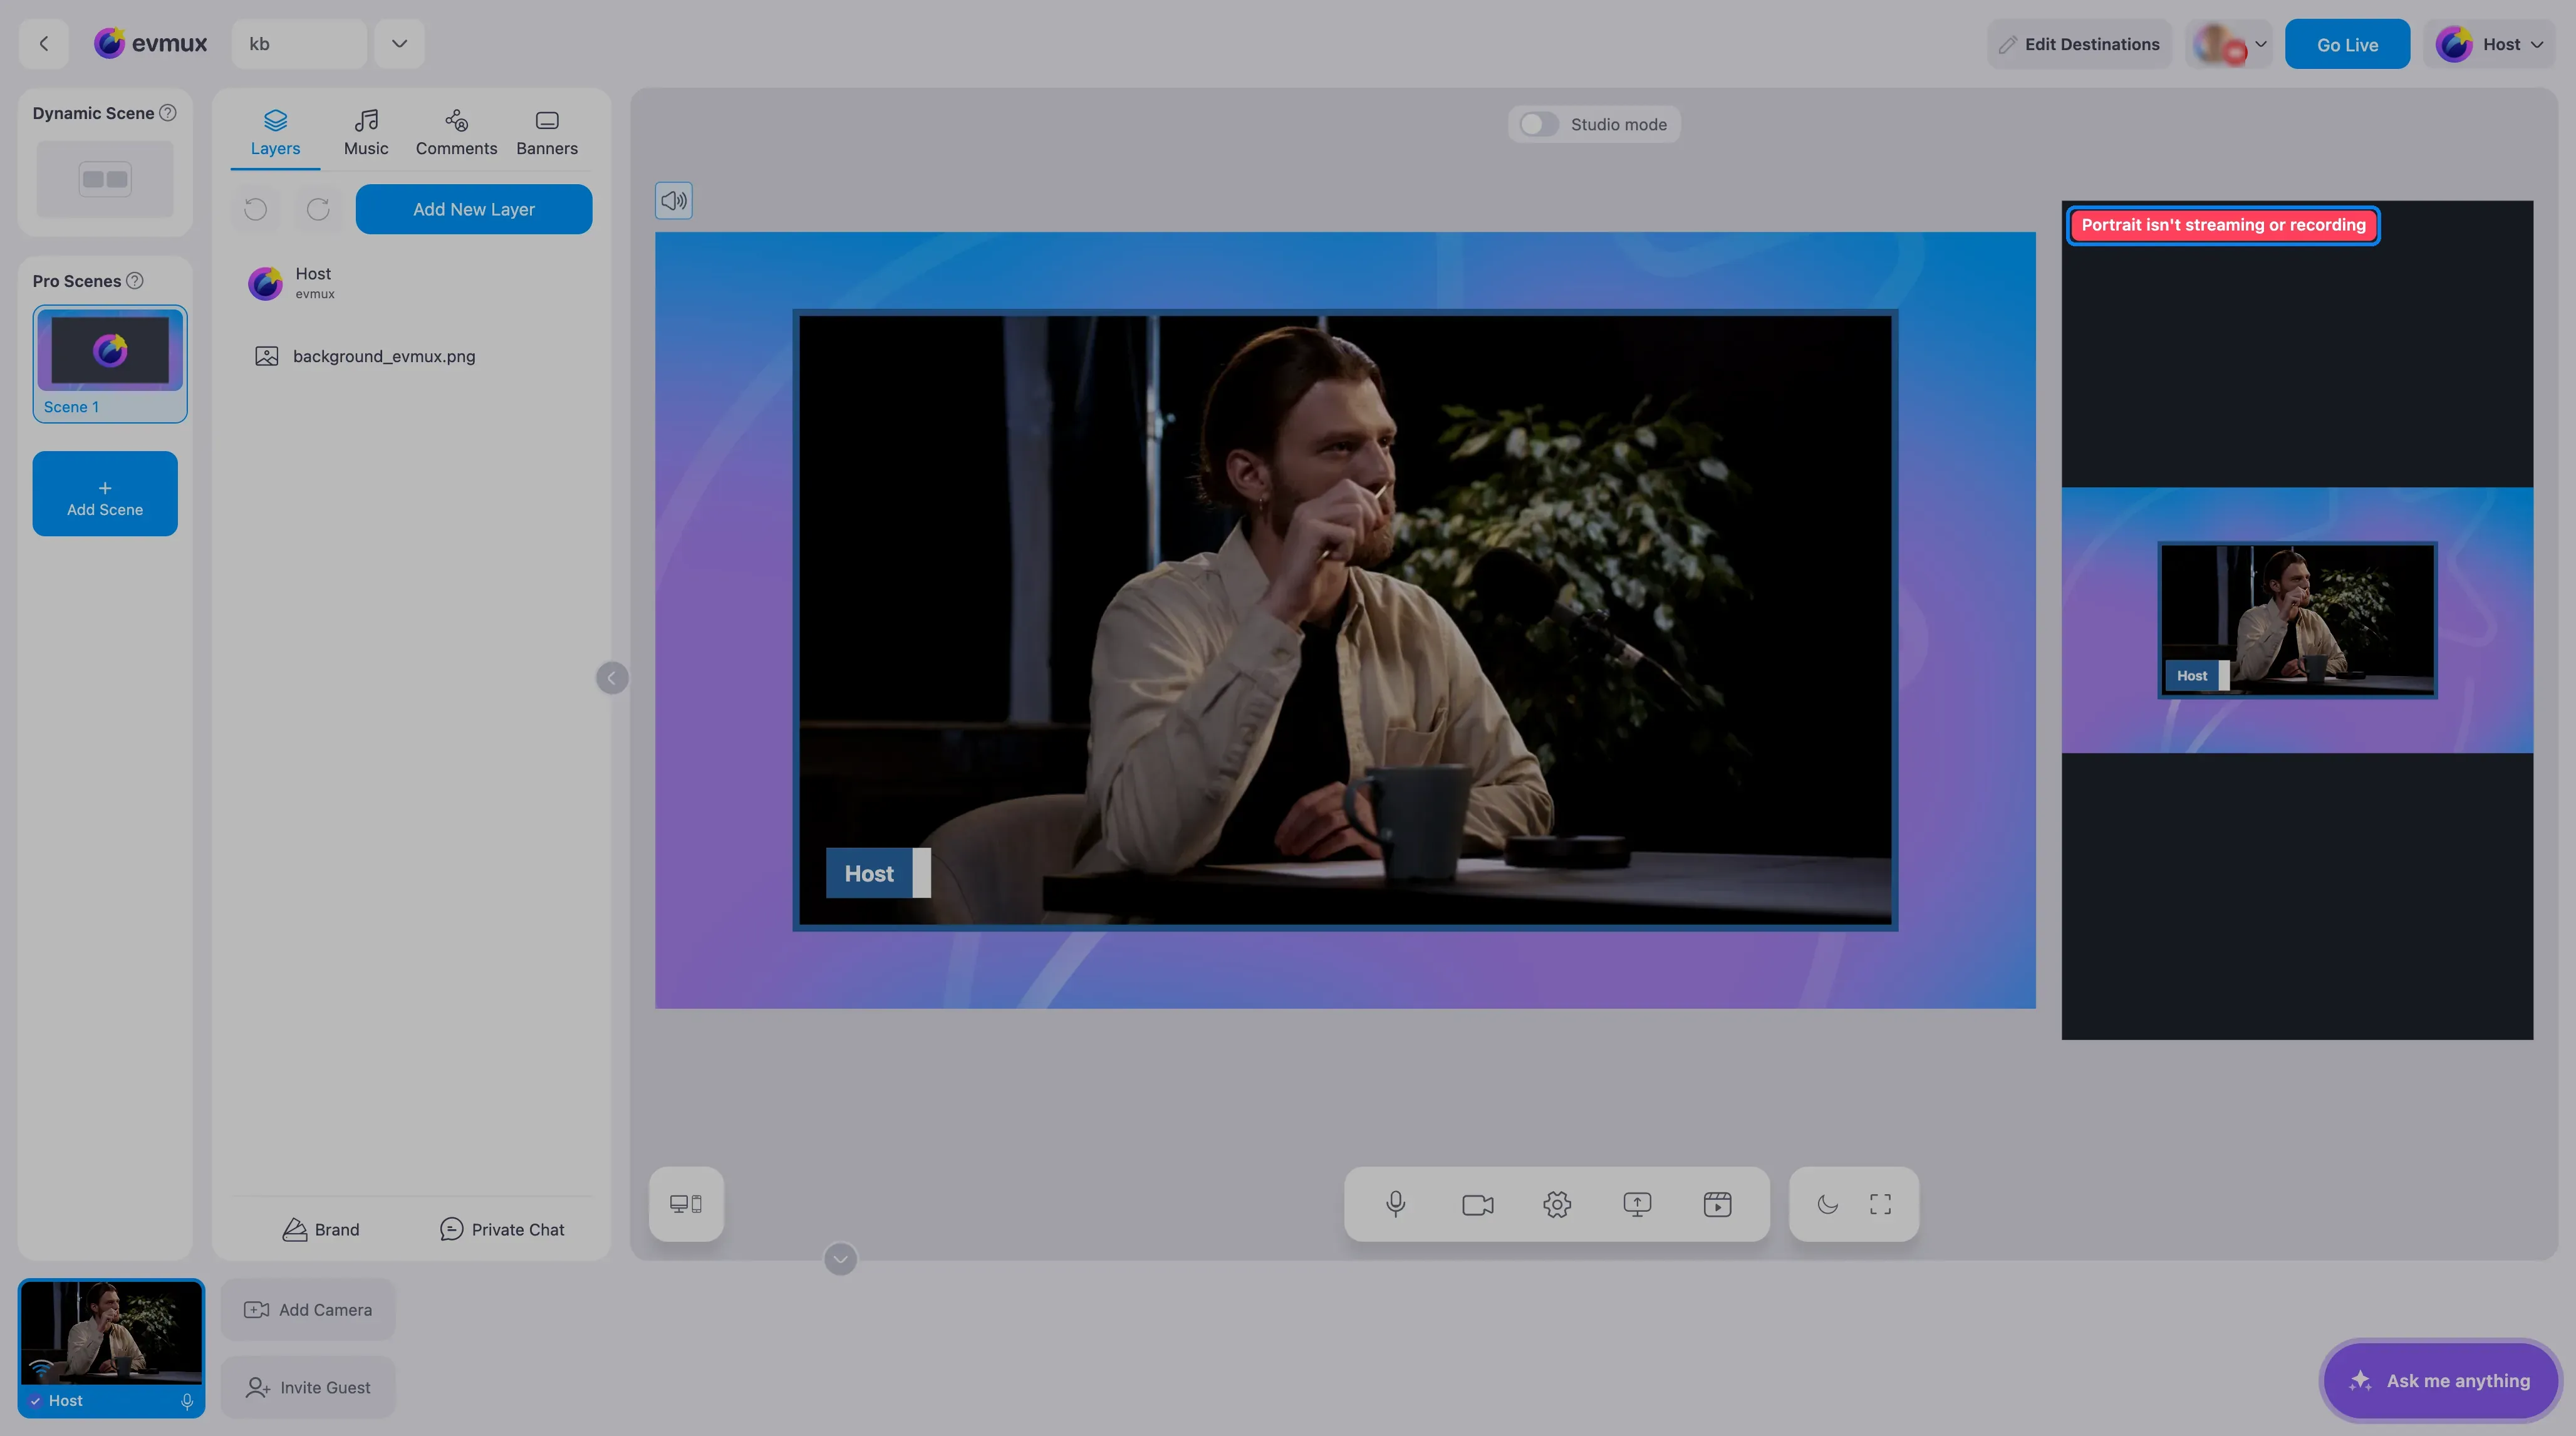Click the speaker audio icon above canvas
This screenshot has width=2576, height=1436.
674,201
